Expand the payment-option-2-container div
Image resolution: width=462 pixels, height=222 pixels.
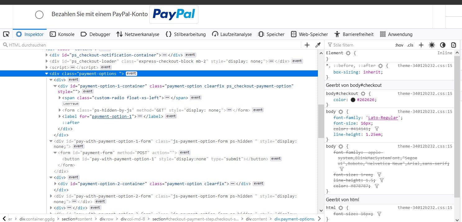(55, 184)
